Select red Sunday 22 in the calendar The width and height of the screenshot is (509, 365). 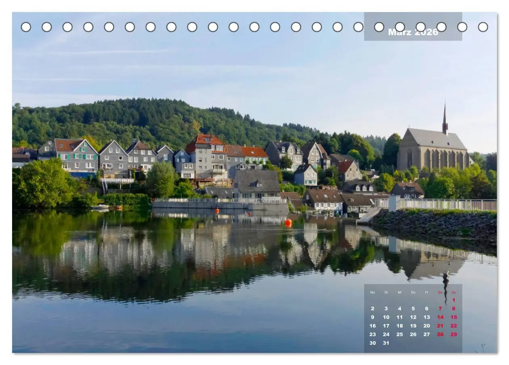pyautogui.click(x=454, y=326)
